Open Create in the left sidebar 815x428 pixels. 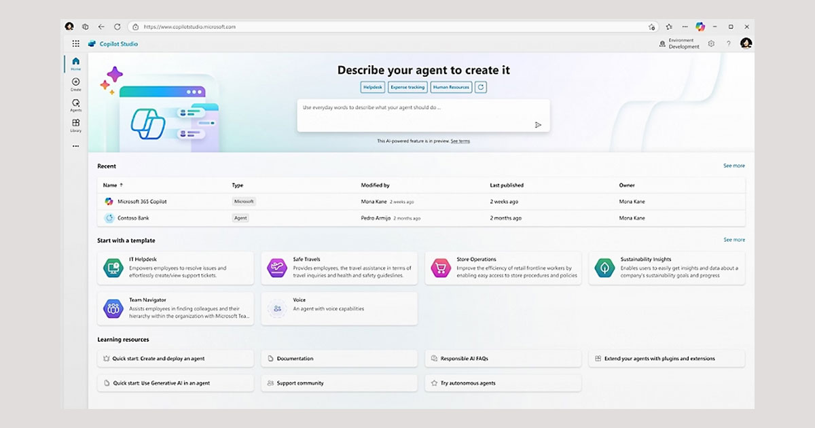click(75, 84)
